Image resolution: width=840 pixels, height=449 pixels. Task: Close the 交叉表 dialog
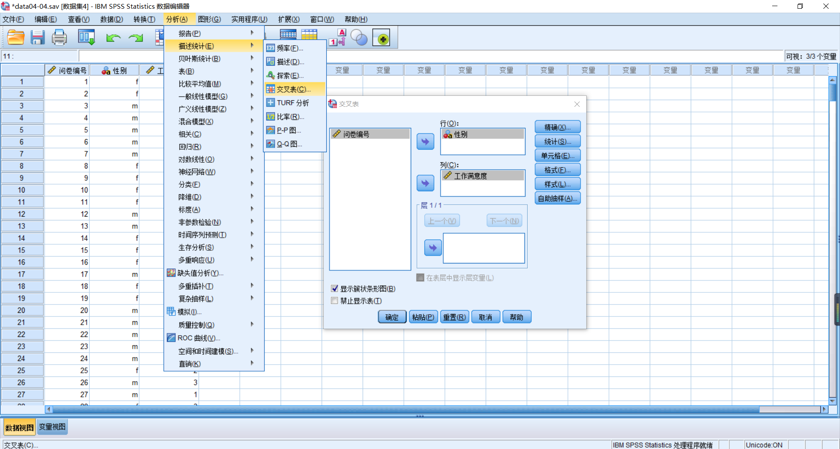tap(577, 104)
